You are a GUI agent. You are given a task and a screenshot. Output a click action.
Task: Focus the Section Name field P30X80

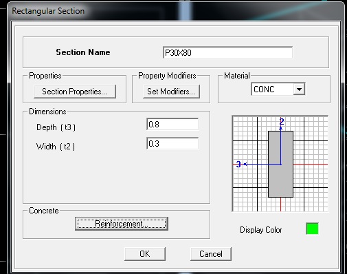227,52
